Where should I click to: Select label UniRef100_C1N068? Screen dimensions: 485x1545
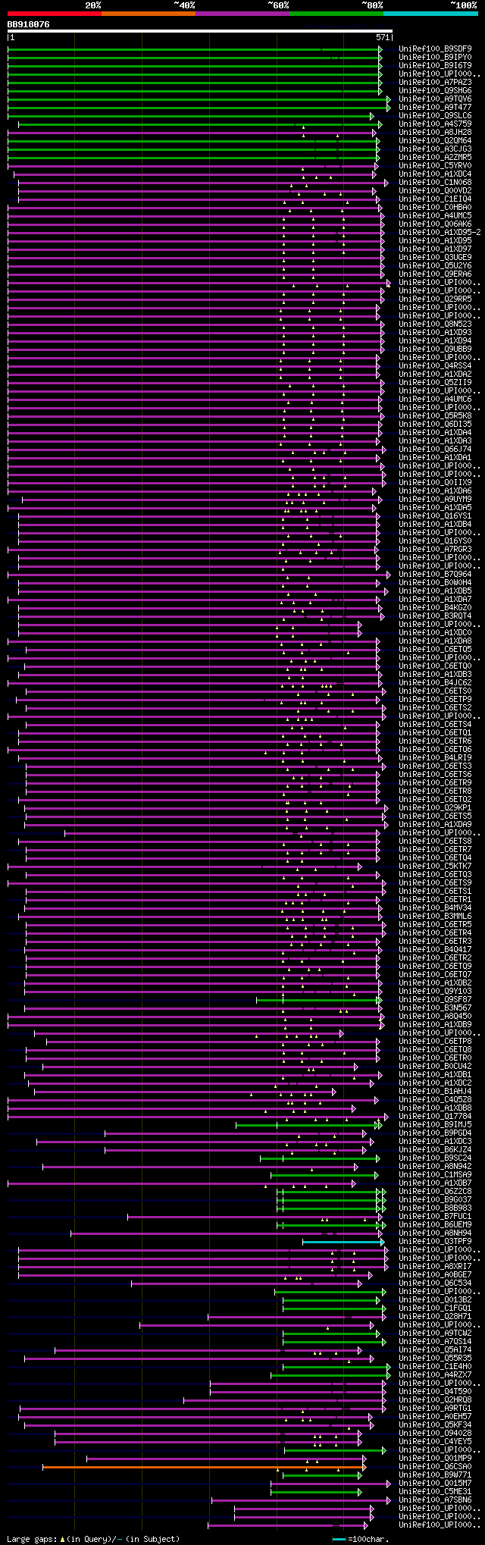click(x=435, y=182)
